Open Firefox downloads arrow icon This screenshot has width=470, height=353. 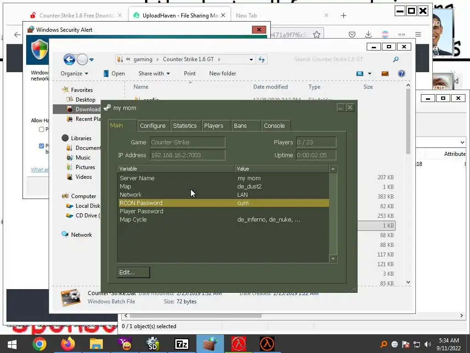[x=369, y=34]
